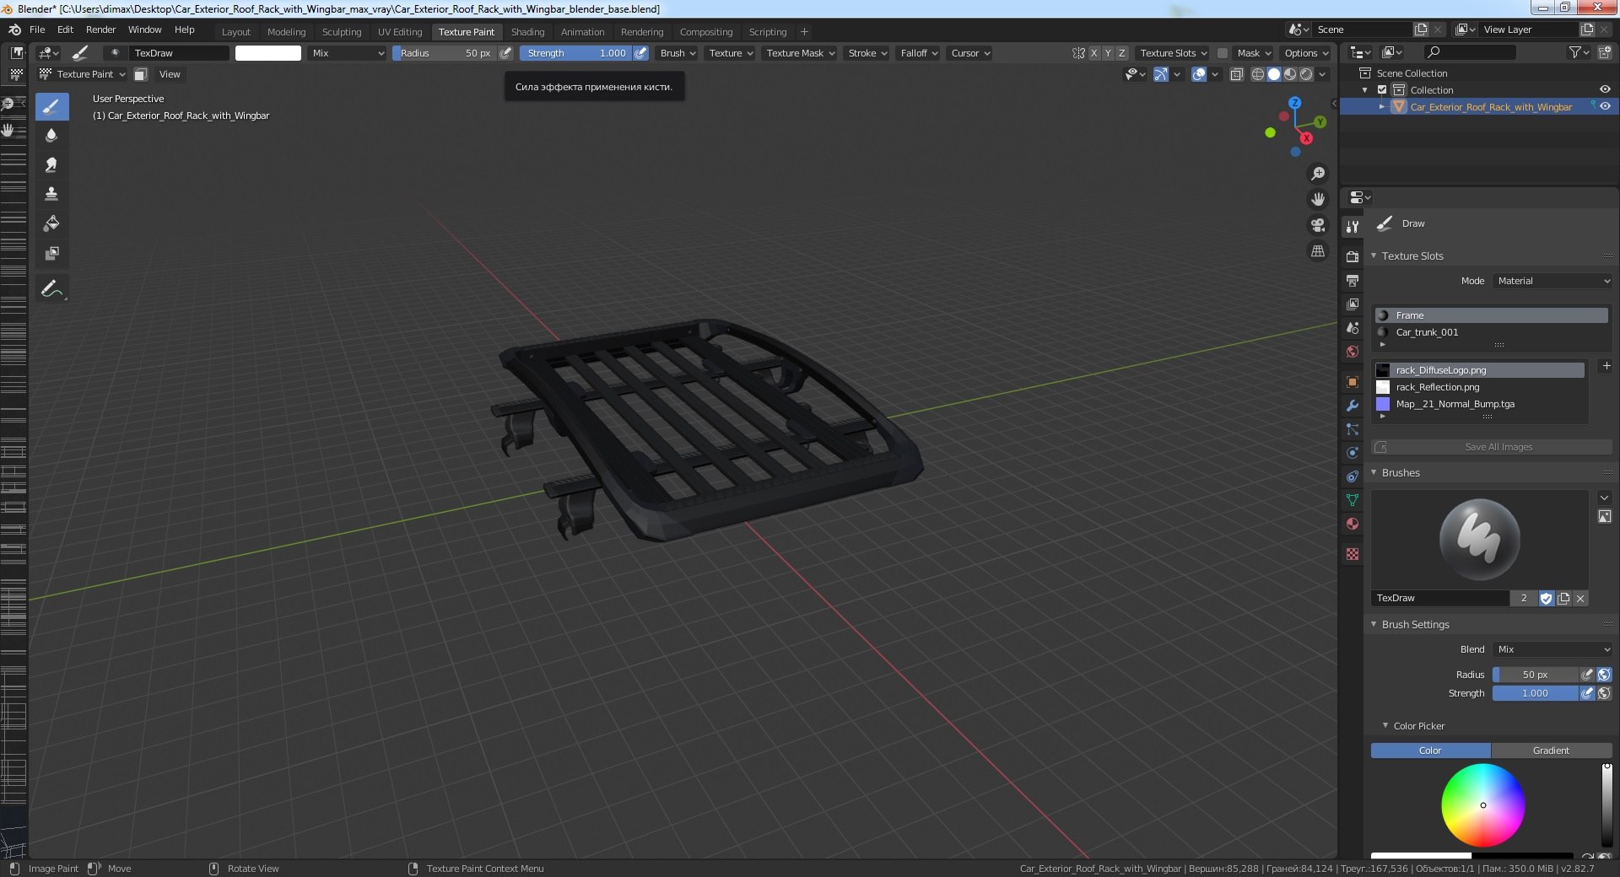Open the Render menu
Image resolution: width=1620 pixels, height=877 pixels.
pyautogui.click(x=100, y=30)
